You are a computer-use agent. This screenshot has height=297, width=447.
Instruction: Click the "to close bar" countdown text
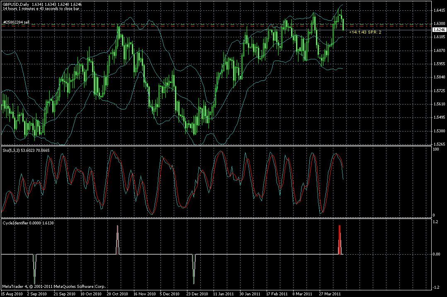[69, 9]
